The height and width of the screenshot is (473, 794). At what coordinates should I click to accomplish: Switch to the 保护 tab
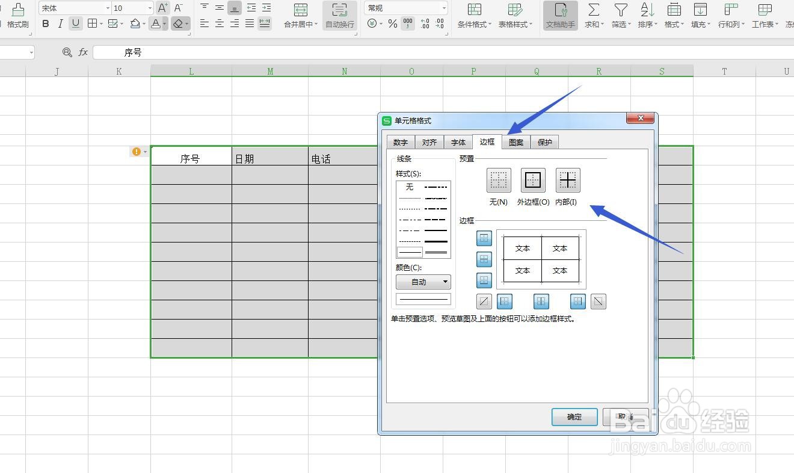[544, 142]
